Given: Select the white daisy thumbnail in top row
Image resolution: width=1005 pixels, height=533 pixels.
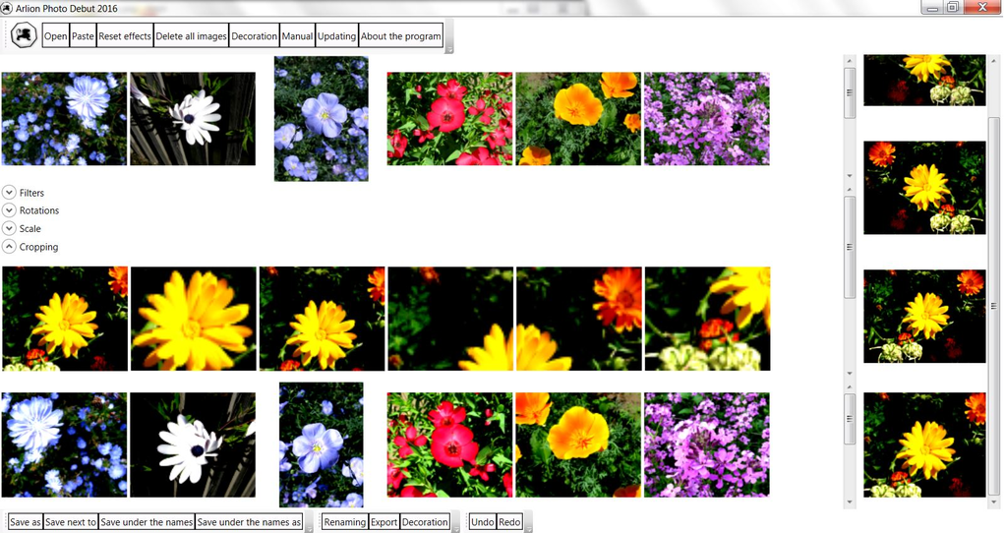Looking at the screenshot, I should [193, 119].
